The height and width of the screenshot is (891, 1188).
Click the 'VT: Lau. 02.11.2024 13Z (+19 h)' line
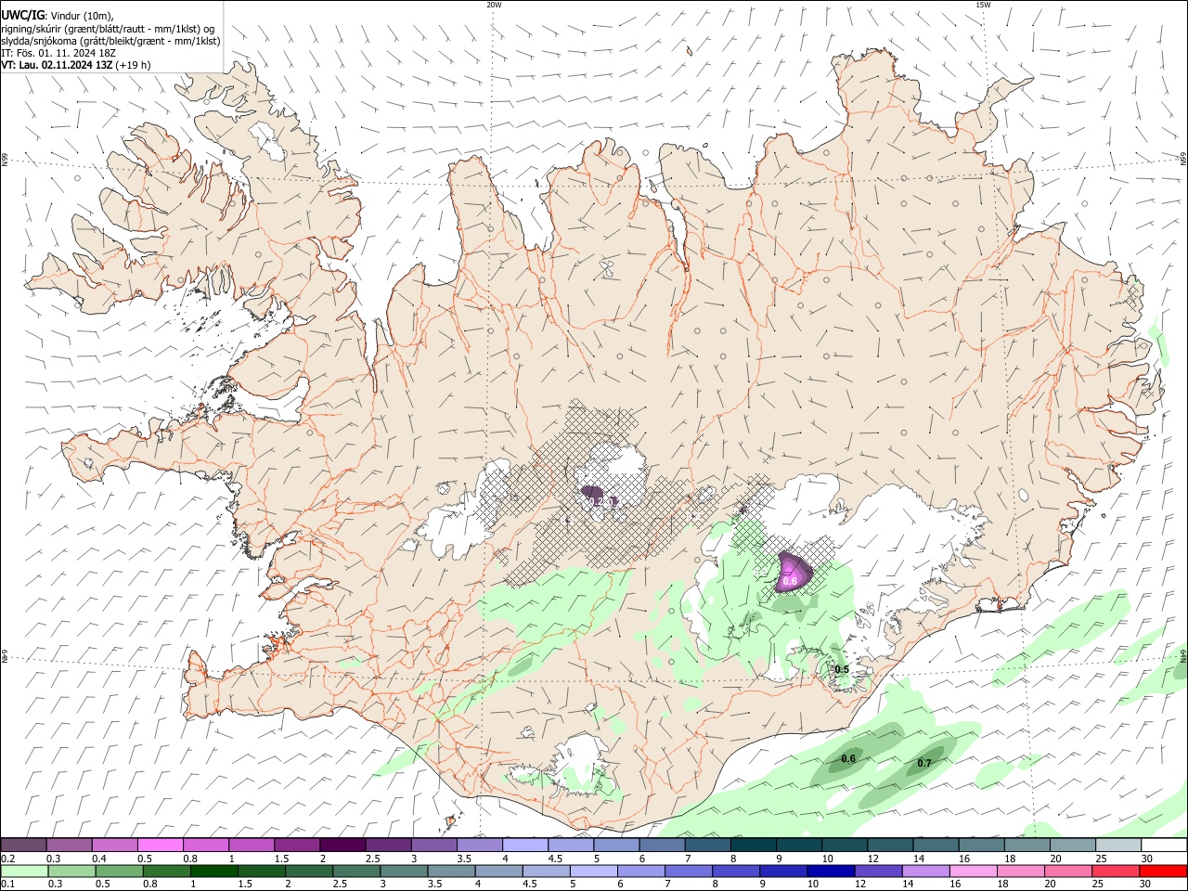point(76,65)
